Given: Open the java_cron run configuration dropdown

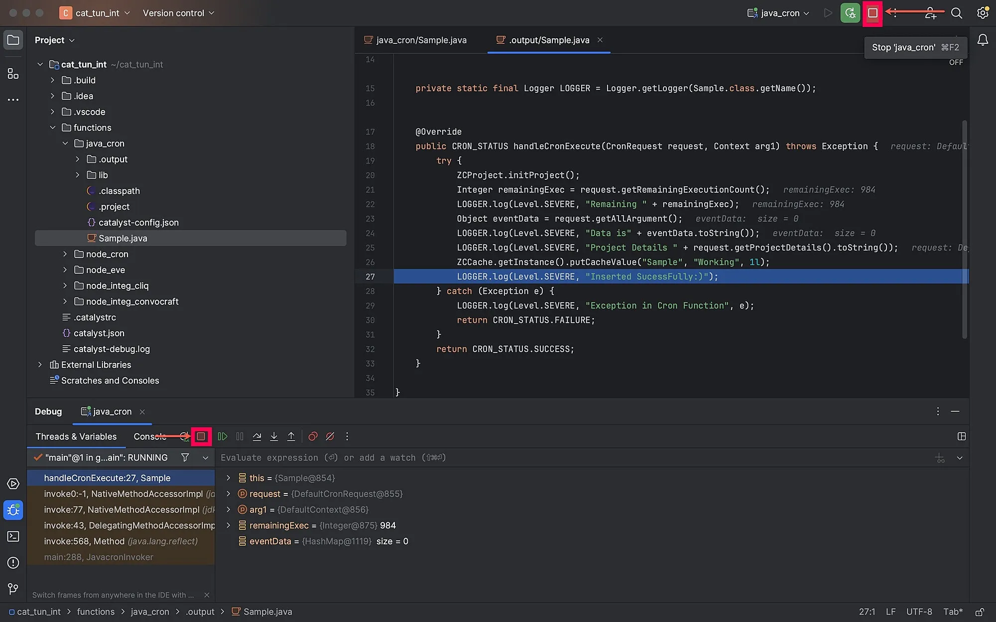Looking at the screenshot, I should tap(778, 13).
